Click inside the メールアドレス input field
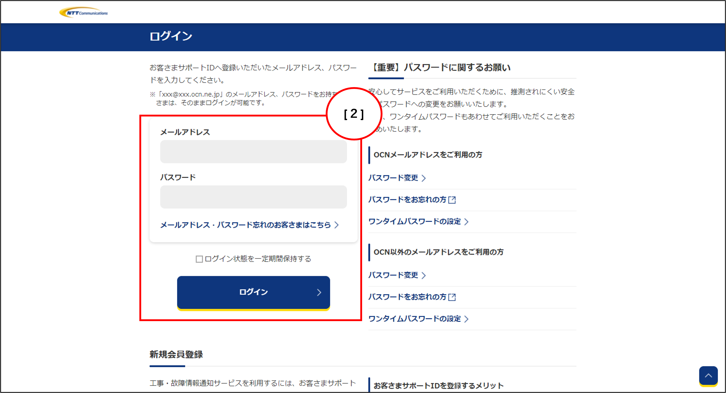This screenshot has height=393, width=726. click(x=253, y=152)
